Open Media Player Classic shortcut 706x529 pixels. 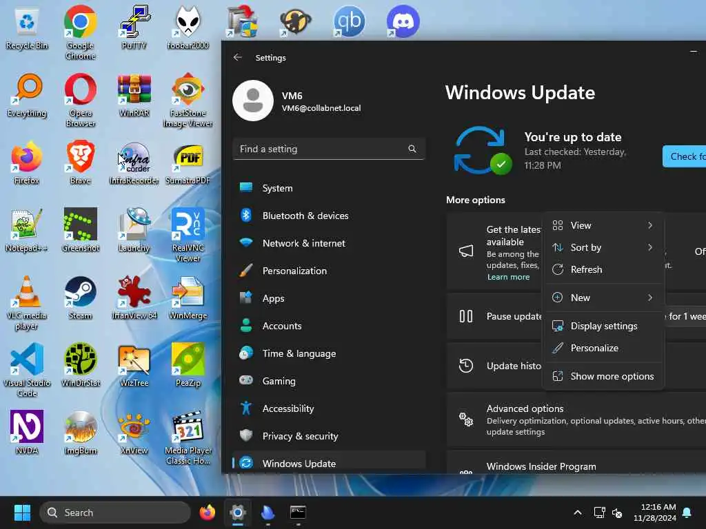(188, 437)
